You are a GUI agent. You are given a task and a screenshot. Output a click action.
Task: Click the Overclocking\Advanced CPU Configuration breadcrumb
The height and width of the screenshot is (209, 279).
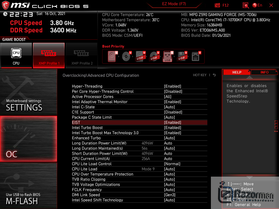click(x=101, y=75)
